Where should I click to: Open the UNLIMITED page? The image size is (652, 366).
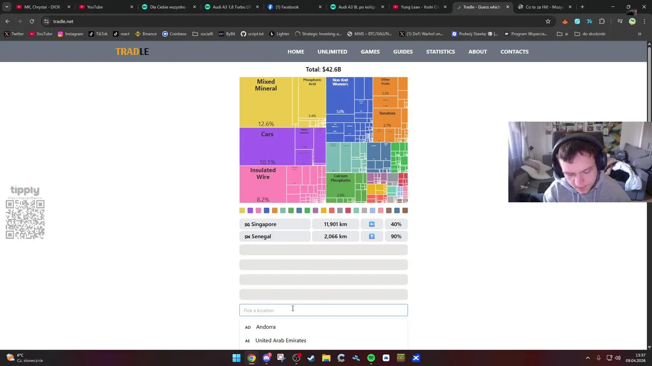pos(332,51)
